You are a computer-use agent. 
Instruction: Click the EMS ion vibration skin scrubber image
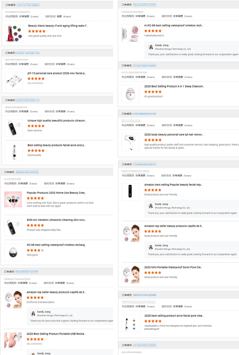click(13, 227)
